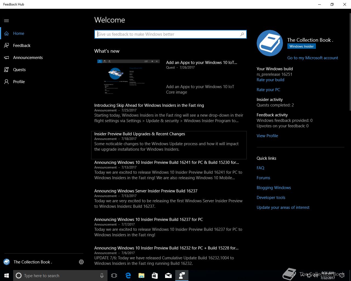The width and height of the screenshot is (351, 281).
Task: Open the Home page label
Action: 19,33
